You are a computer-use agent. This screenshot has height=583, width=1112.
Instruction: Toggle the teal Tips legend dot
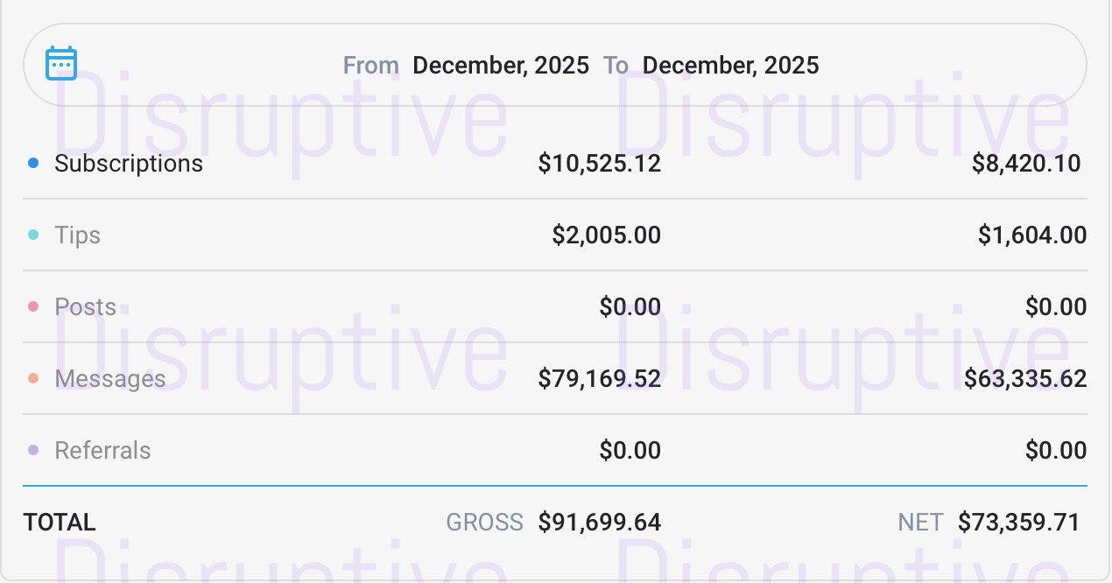coord(33,235)
